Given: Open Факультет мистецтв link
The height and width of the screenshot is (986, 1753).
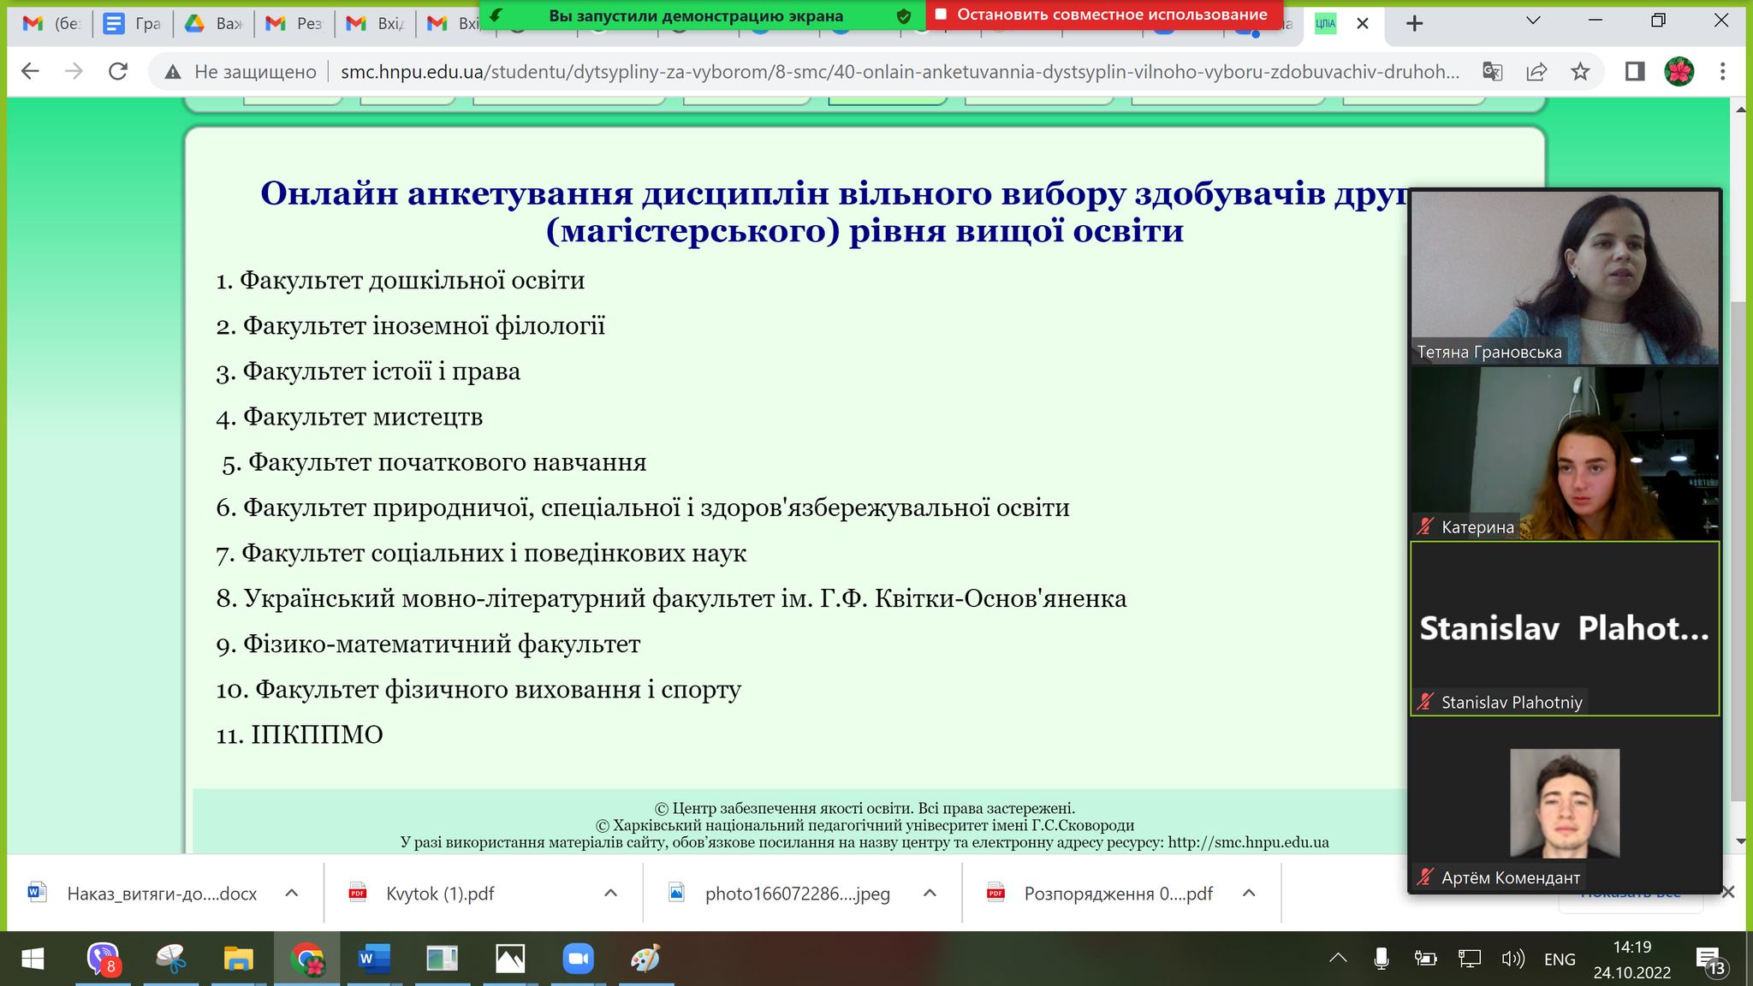Looking at the screenshot, I should [363, 417].
